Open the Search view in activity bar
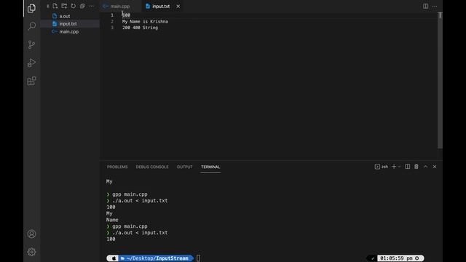The image size is (466, 262). (31, 26)
